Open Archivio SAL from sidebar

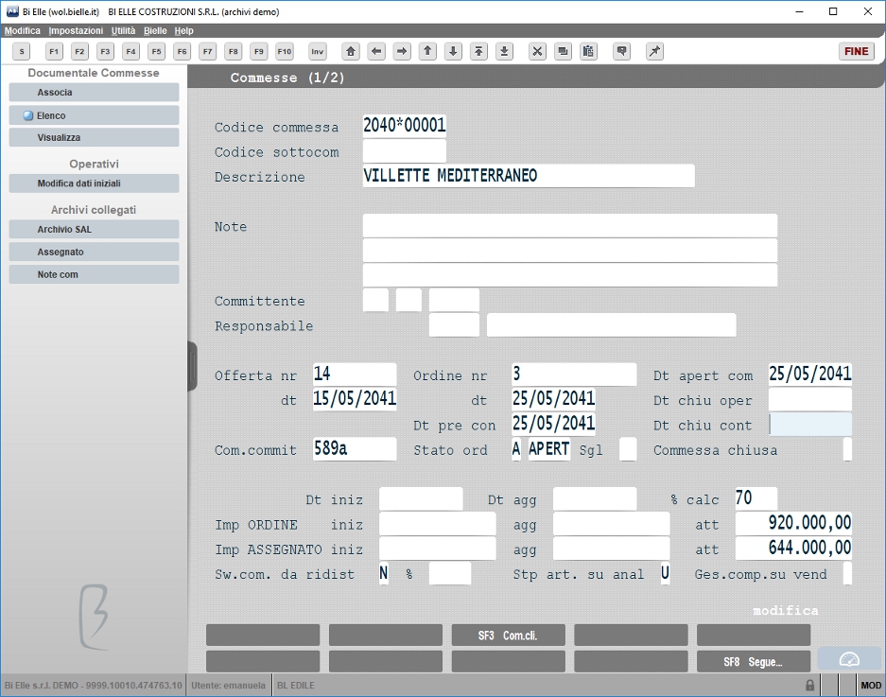pos(94,229)
